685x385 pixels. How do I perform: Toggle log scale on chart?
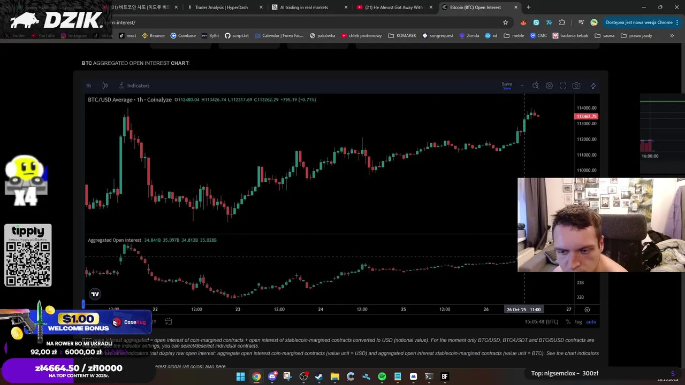(x=579, y=321)
